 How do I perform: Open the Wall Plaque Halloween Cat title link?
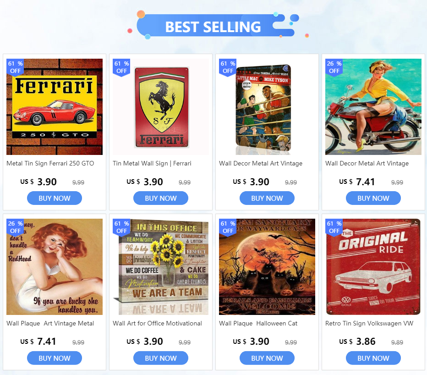258,323
